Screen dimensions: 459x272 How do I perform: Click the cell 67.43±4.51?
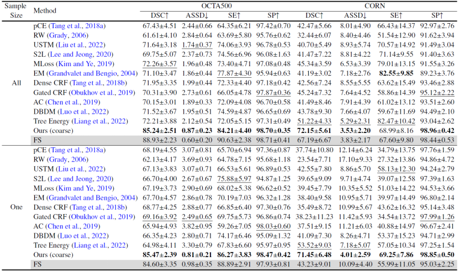(x=160, y=26)
